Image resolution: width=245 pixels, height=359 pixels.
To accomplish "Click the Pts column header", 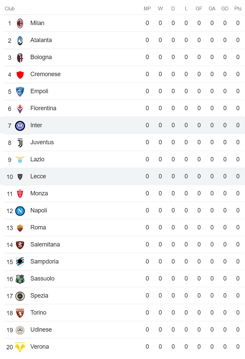I will click(238, 9).
